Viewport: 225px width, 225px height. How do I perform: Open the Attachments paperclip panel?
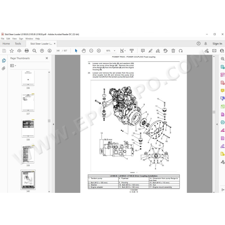[x=4, y=68]
